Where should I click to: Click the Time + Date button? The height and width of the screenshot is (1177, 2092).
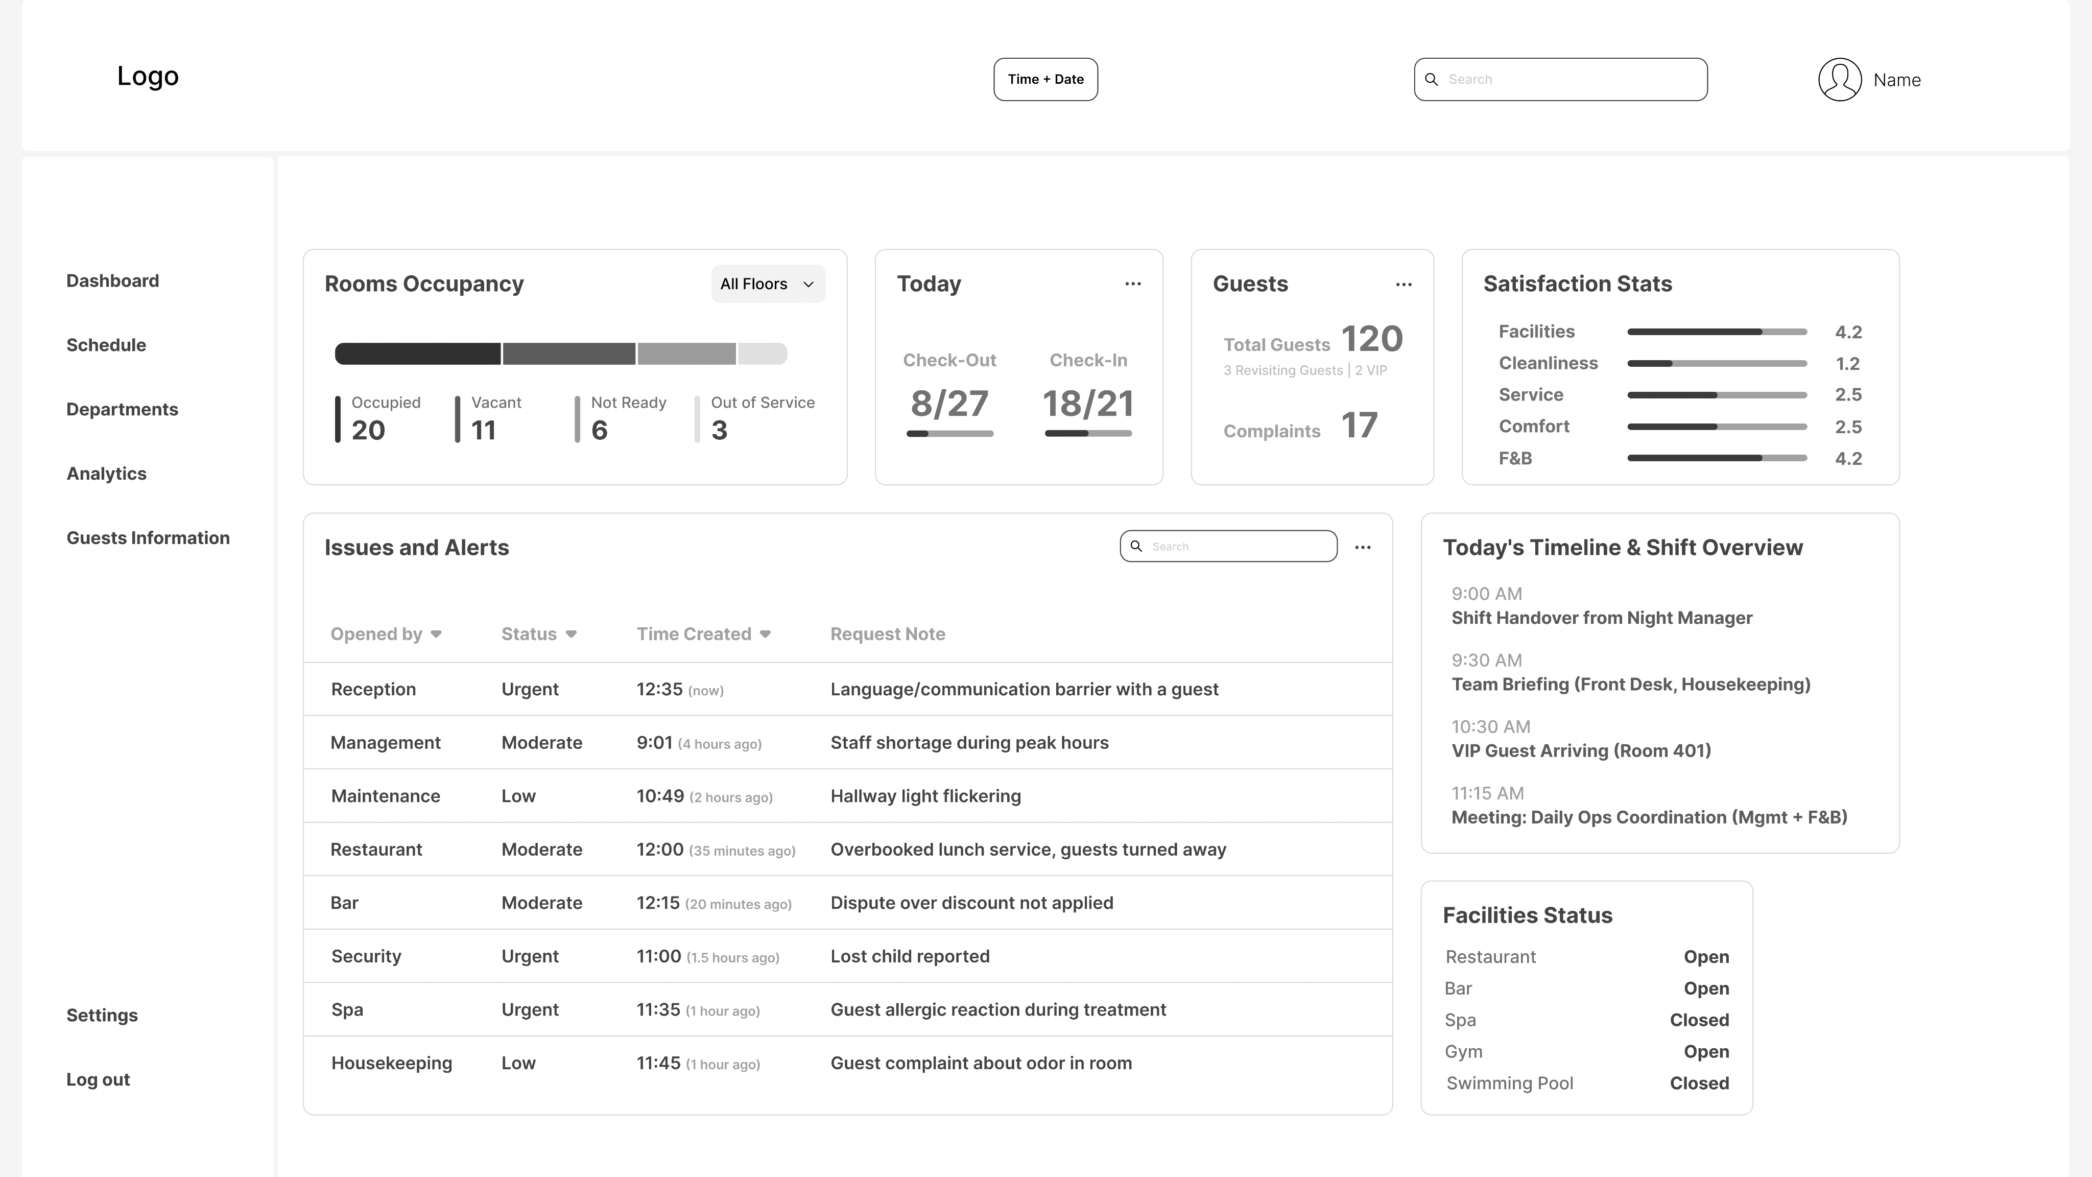pos(1044,80)
